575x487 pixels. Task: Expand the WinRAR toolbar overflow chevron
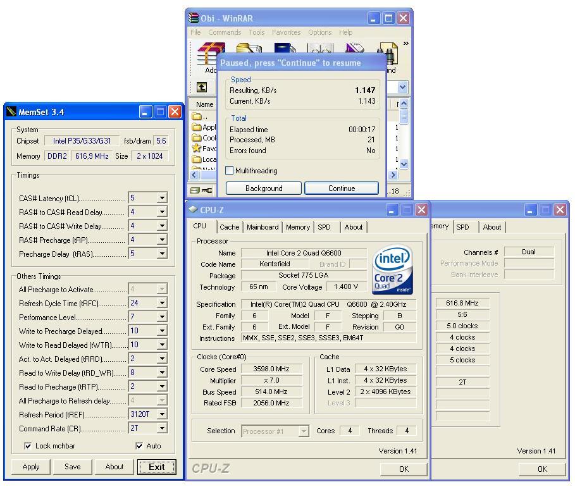pos(406,43)
